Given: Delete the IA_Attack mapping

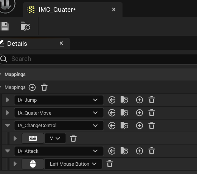Looking at the screenshot, I should click(152, 151).
